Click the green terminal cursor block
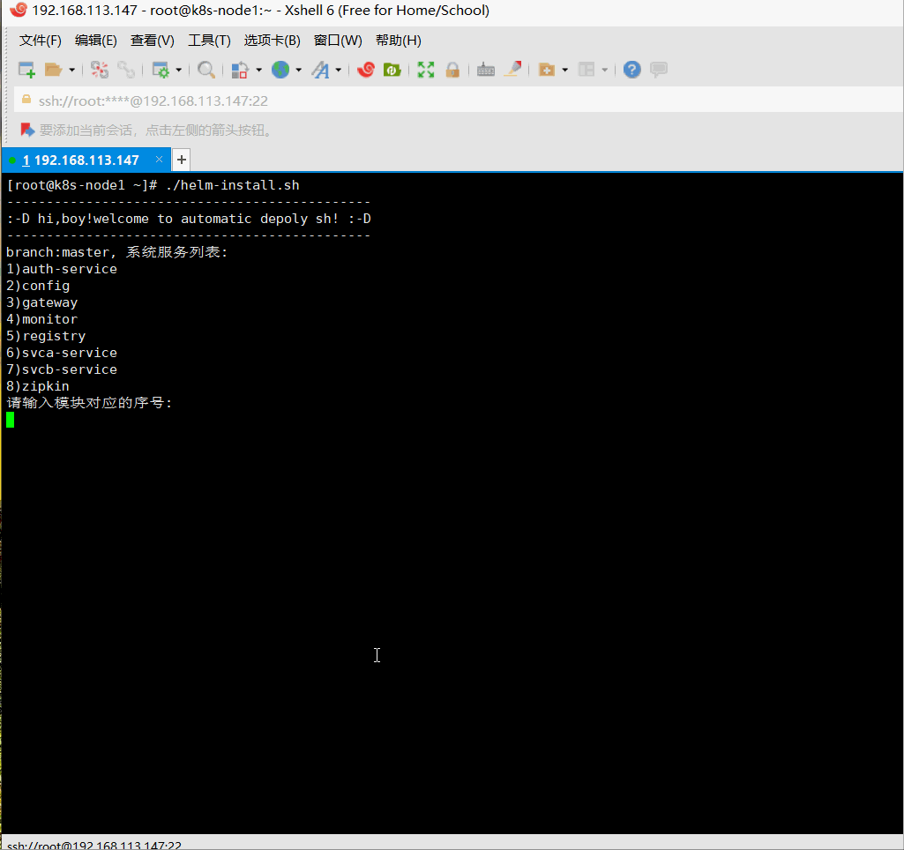The image size is (904, 850). 11,420
